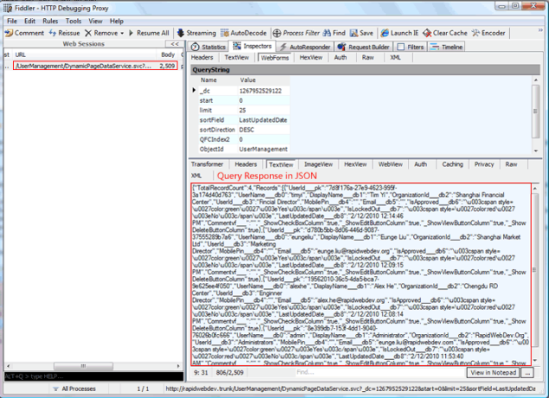Select request Raw inspector tab

click(x=368, y=57)
